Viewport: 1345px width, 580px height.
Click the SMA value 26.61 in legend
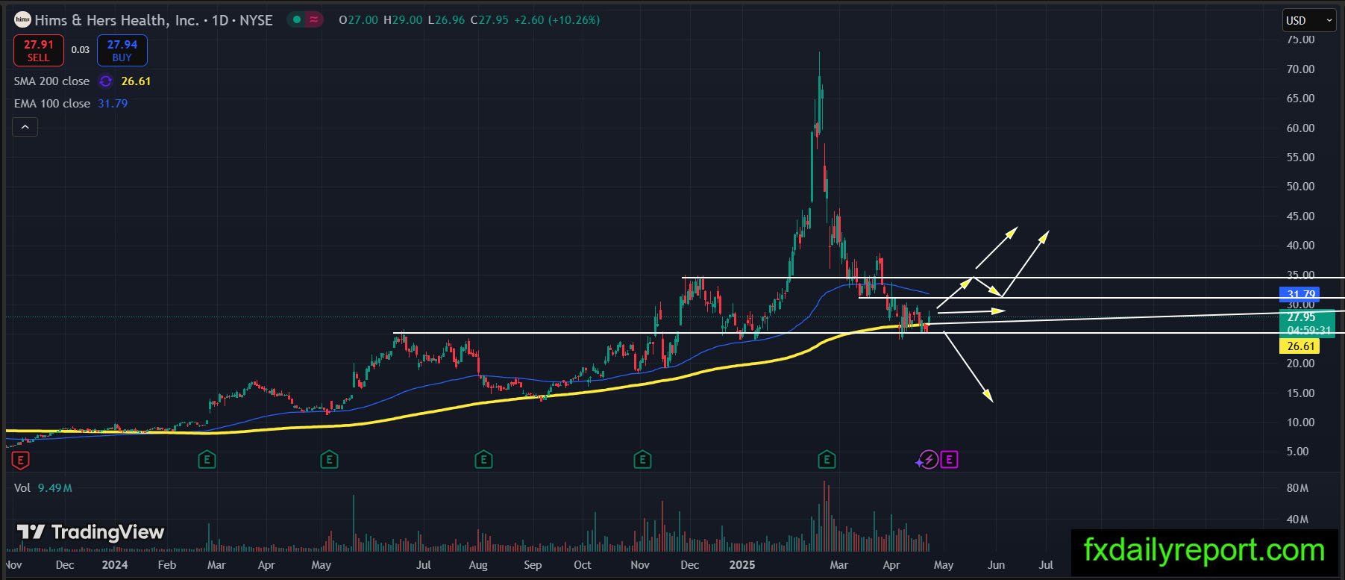click(x=136, y=81)
